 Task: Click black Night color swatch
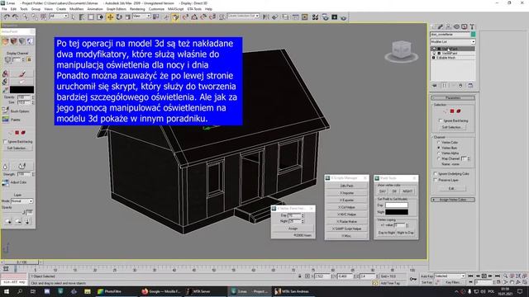pyautogui.click(x=397, y=212)
